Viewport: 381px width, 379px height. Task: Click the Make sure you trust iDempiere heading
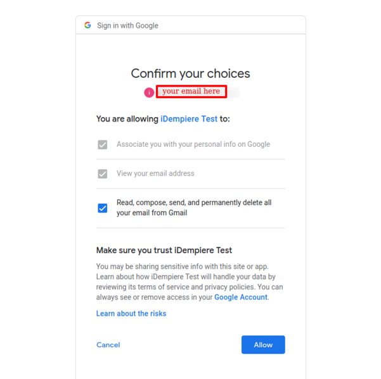pyautogui.click(x=164, y=250)
